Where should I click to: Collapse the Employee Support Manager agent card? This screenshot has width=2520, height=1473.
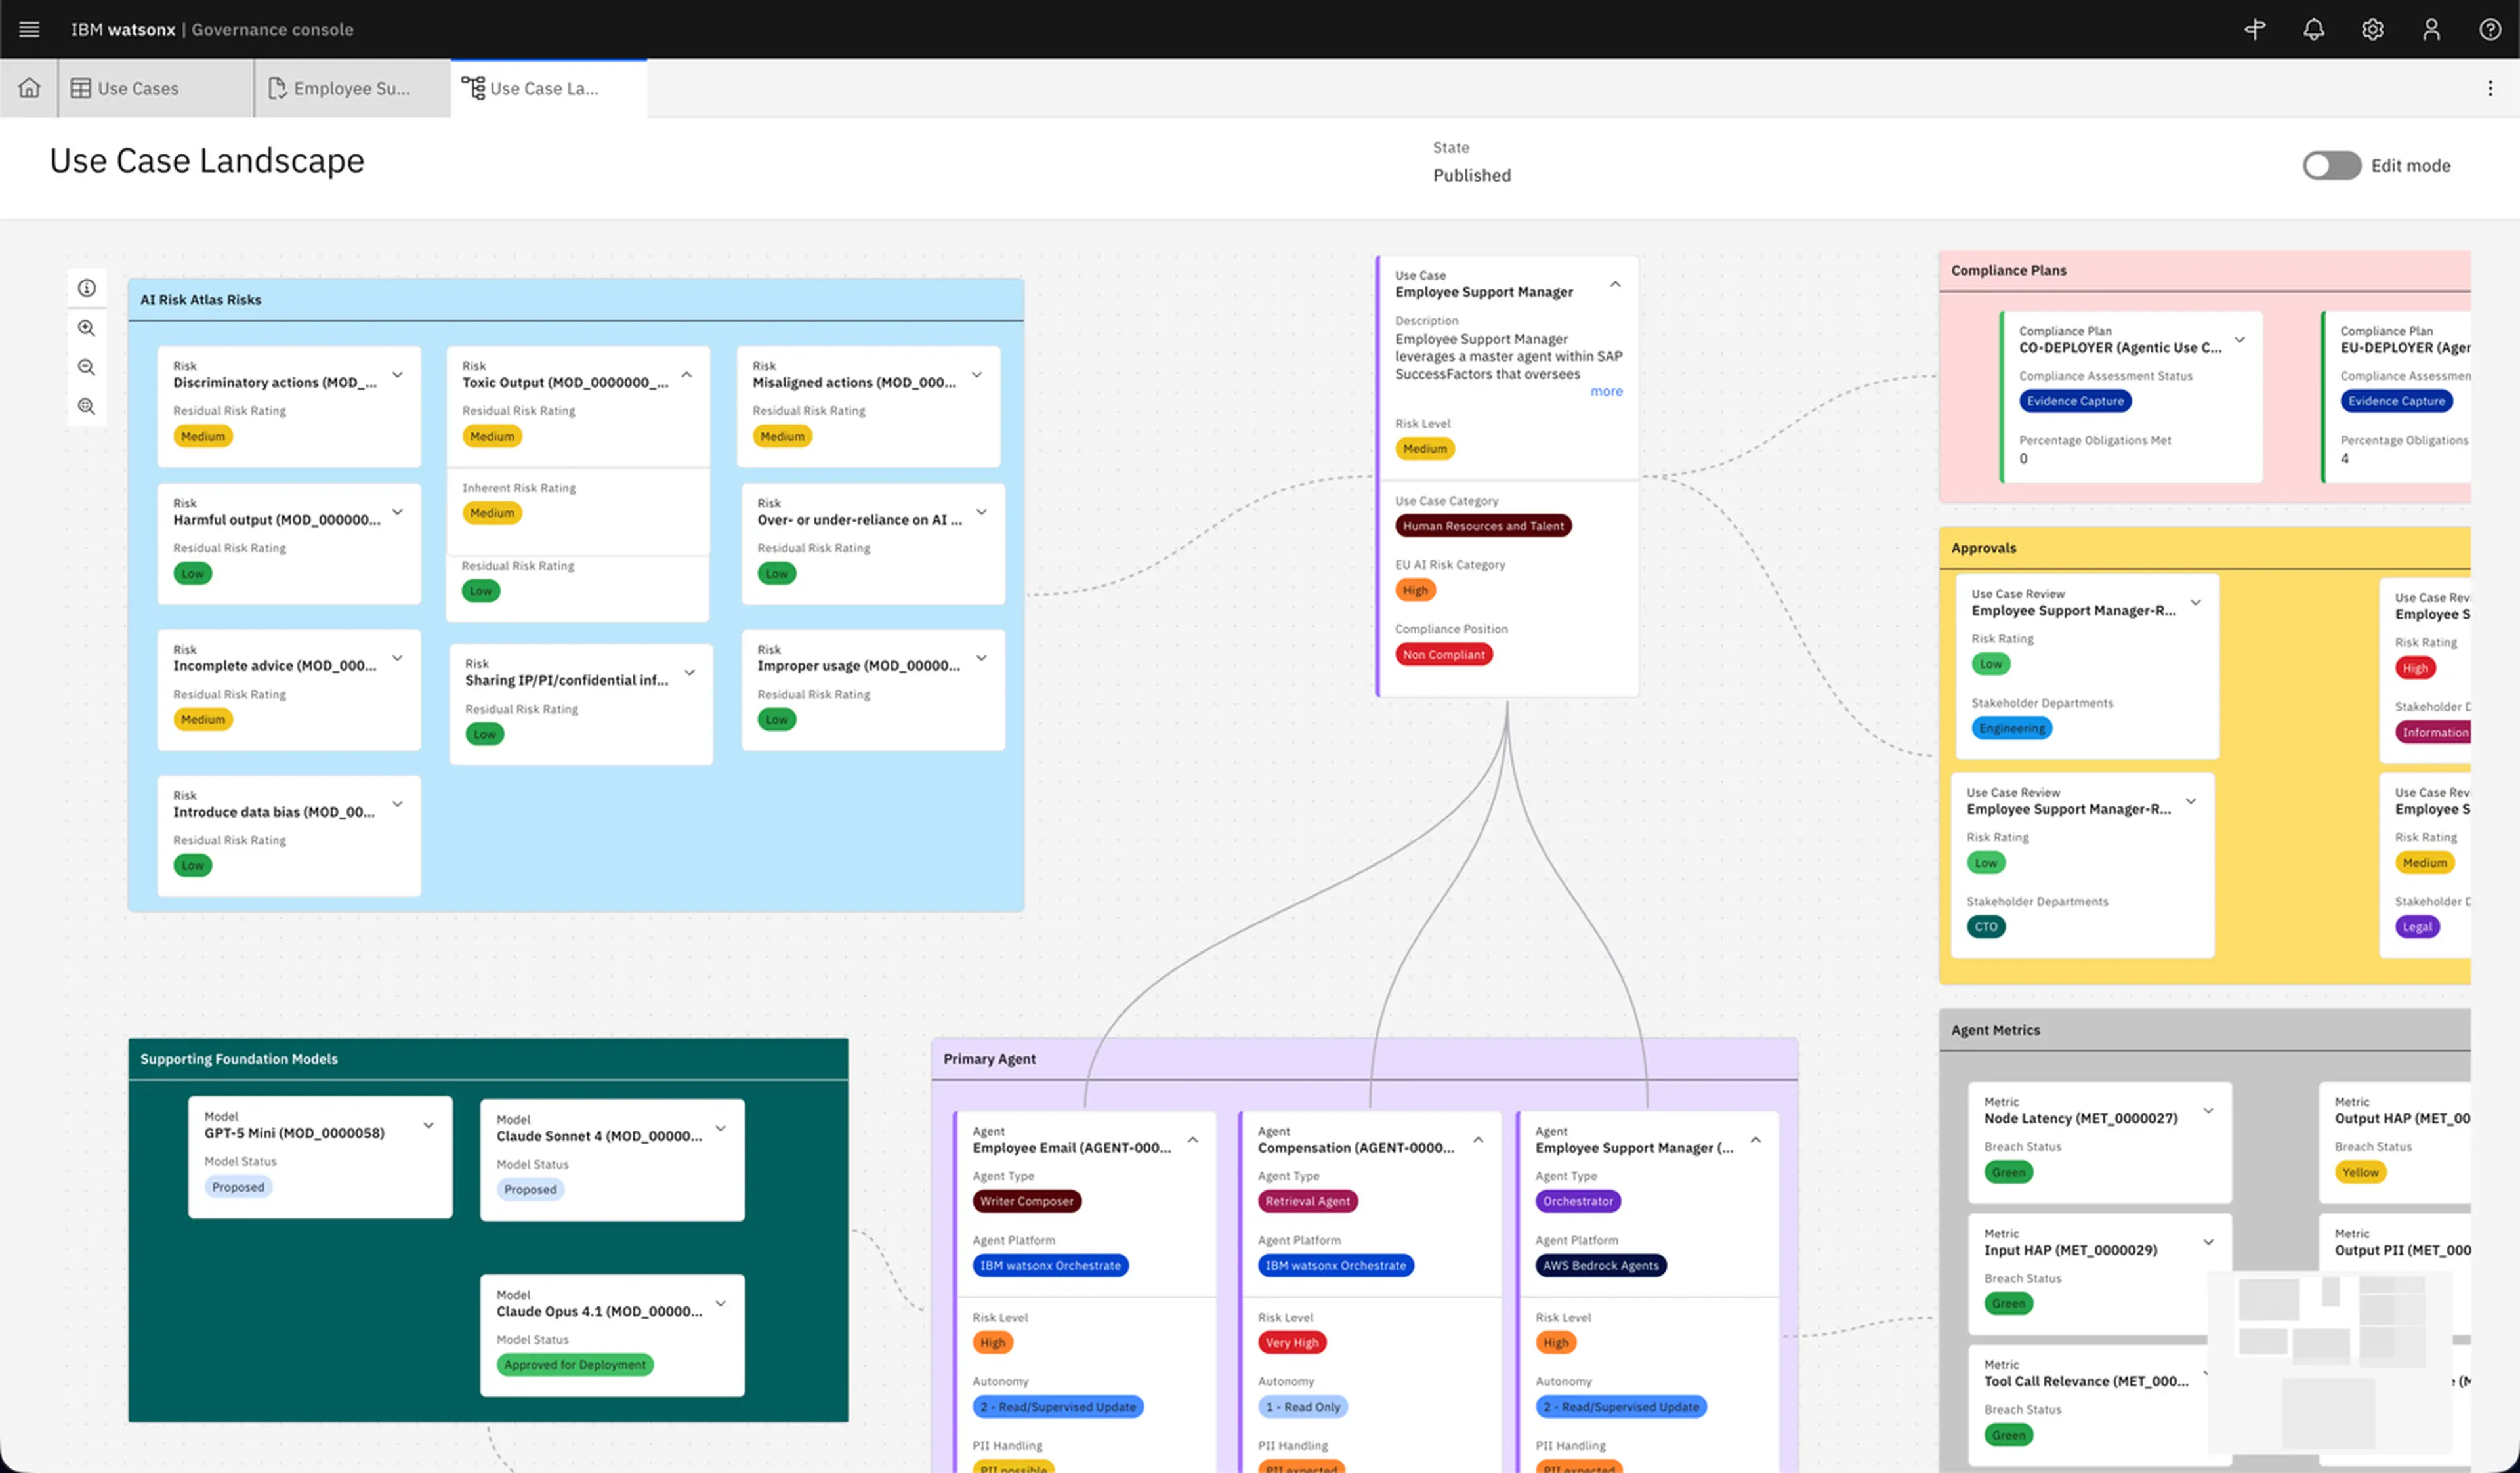point(1756,1141)
